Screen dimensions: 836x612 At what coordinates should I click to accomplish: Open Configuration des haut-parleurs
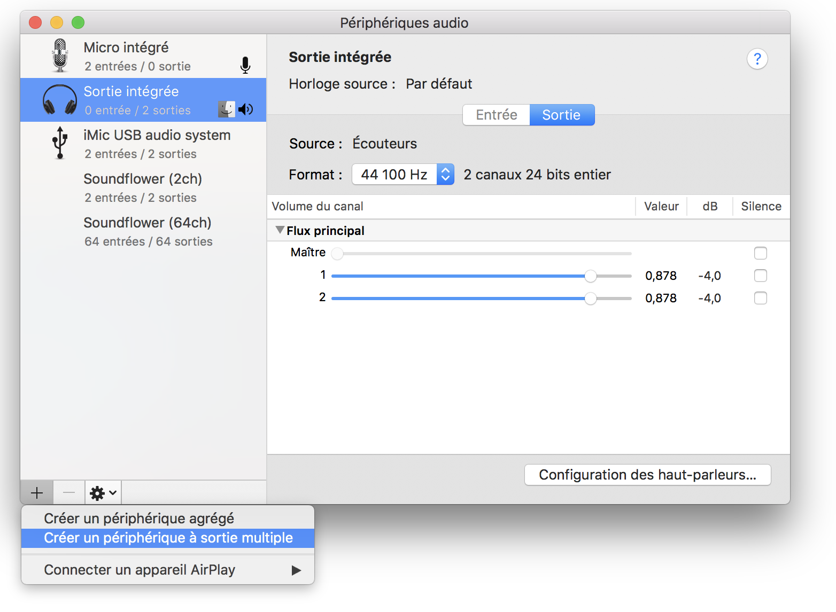tap(647, 475)
